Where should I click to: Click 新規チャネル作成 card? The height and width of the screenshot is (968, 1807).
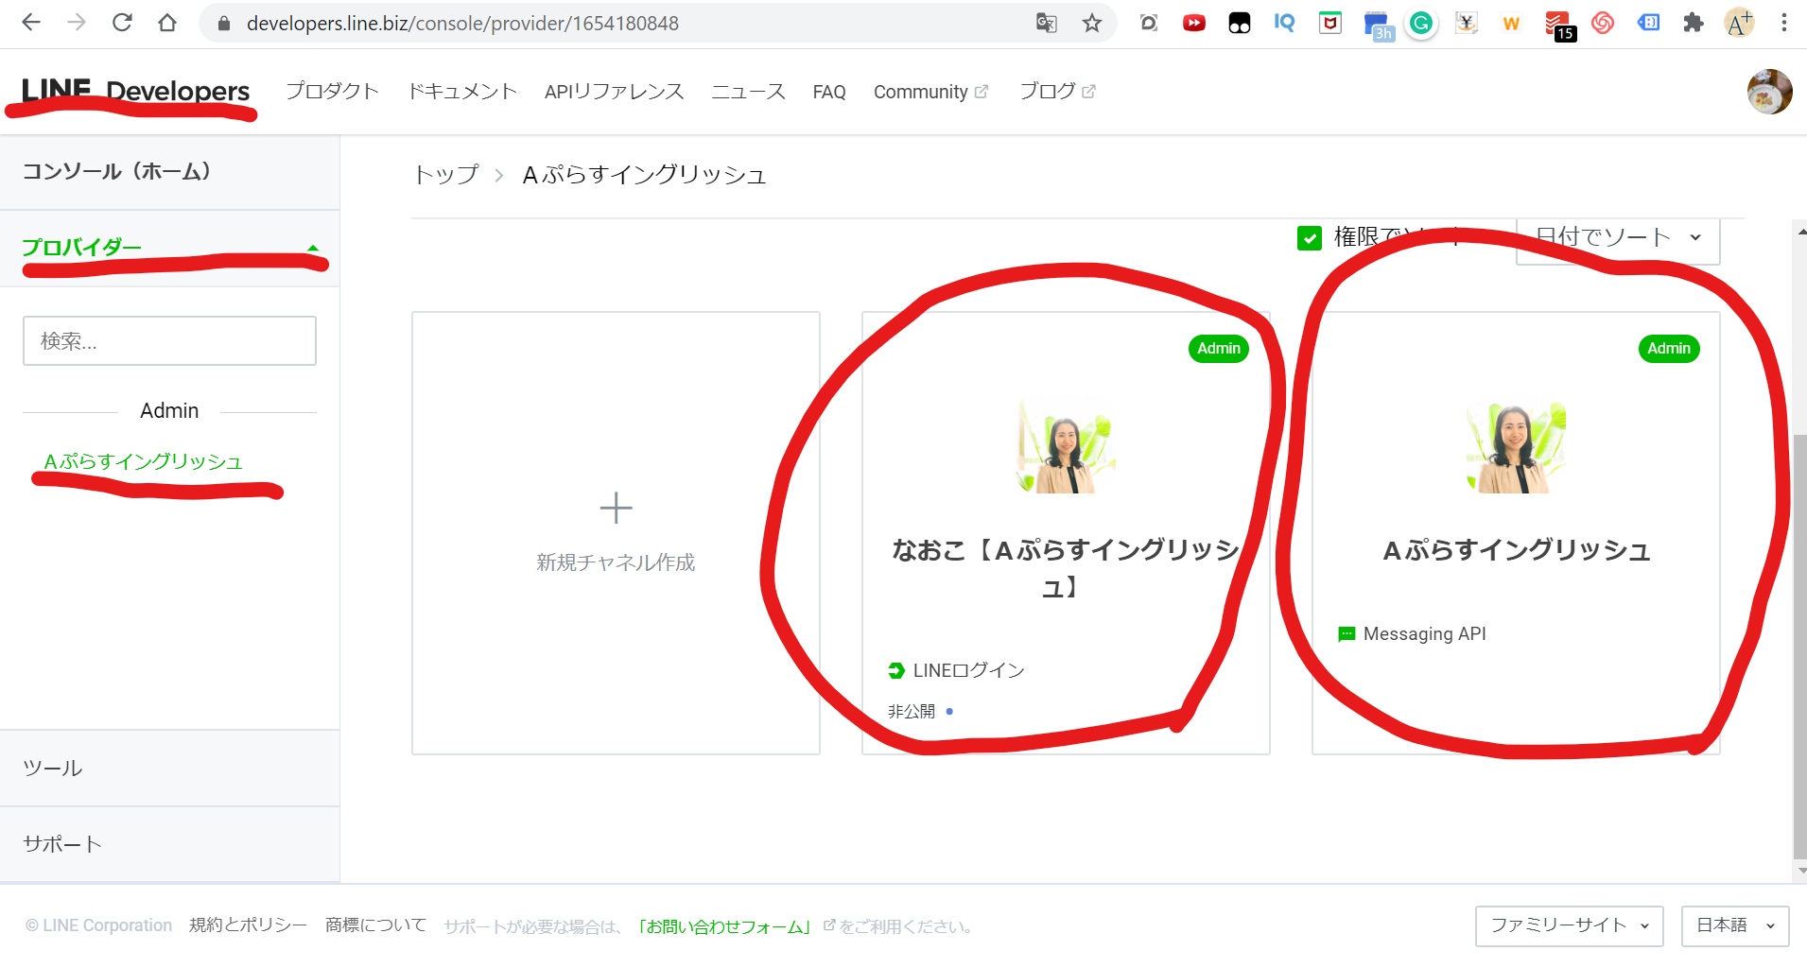coord(616,533)
